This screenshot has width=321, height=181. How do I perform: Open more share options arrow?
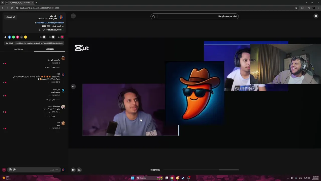(x=5, y=37)
